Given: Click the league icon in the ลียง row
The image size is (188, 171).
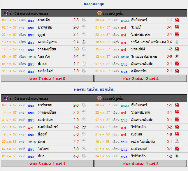Looking at the screenshot, I should coord(84,156).
